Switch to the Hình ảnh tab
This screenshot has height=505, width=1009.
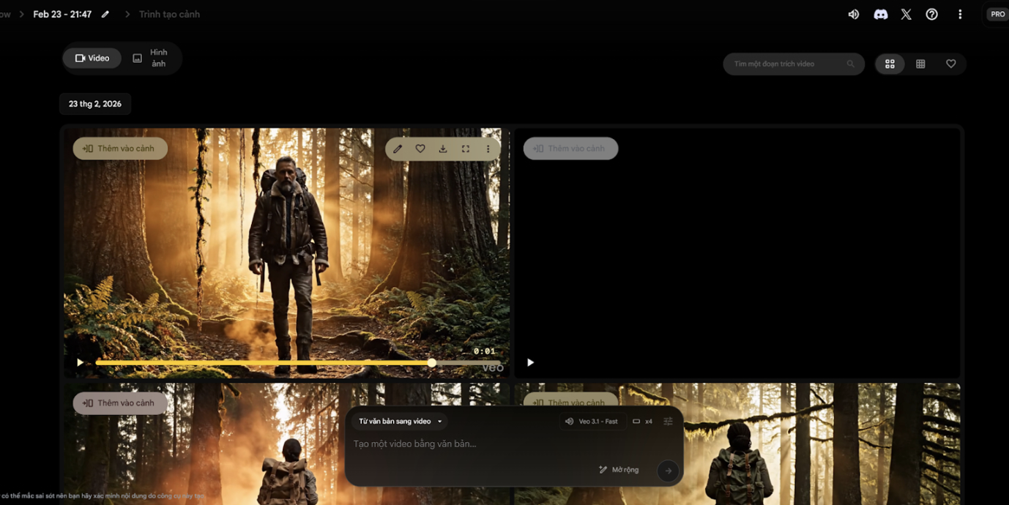pyautogui.click(x=151, y=59)
